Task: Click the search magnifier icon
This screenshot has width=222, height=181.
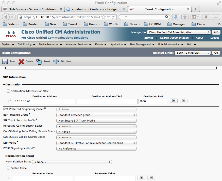Action: click(167, 17)
